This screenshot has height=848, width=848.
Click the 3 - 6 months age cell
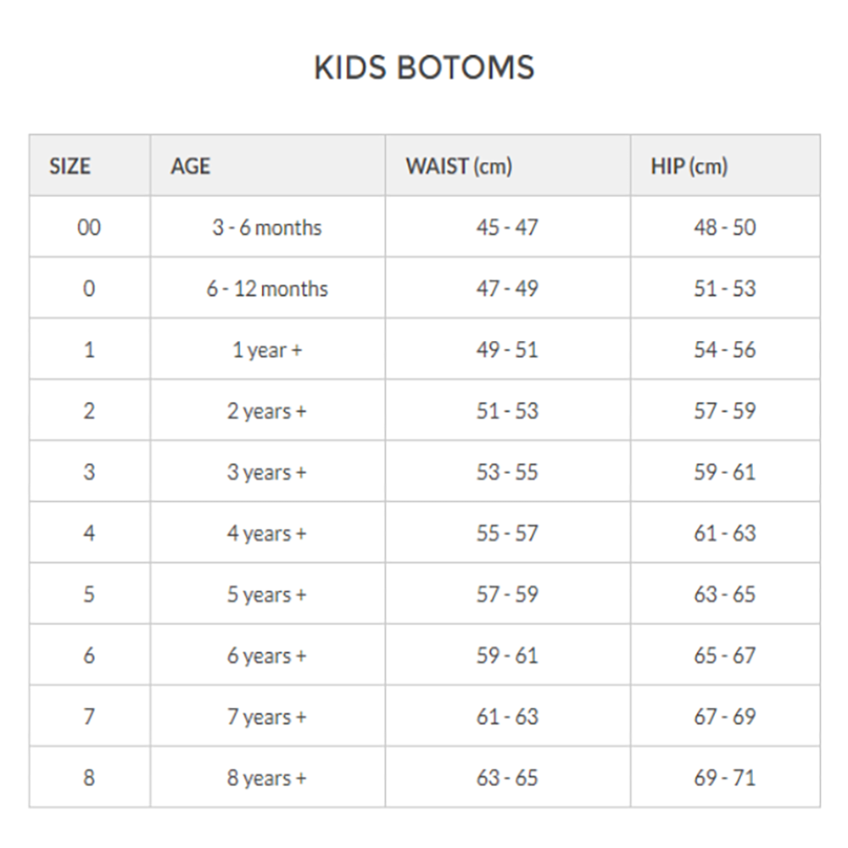[x=267, y=227]
